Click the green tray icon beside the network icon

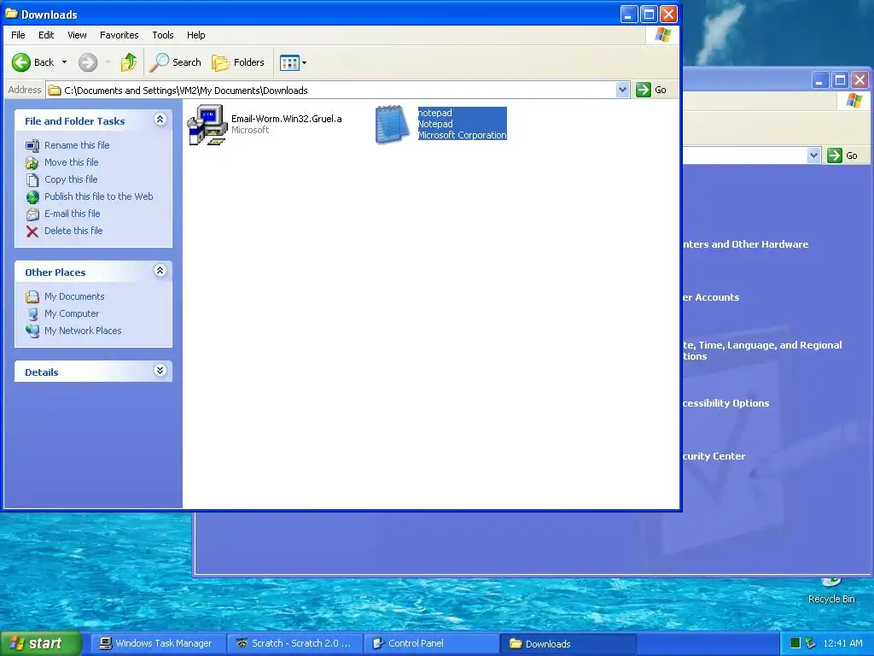tap(795, 643)
